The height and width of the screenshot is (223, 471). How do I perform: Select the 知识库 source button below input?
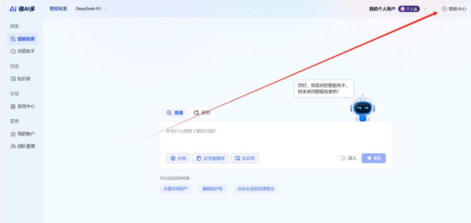pyautogui.click(x=245, y=158)
